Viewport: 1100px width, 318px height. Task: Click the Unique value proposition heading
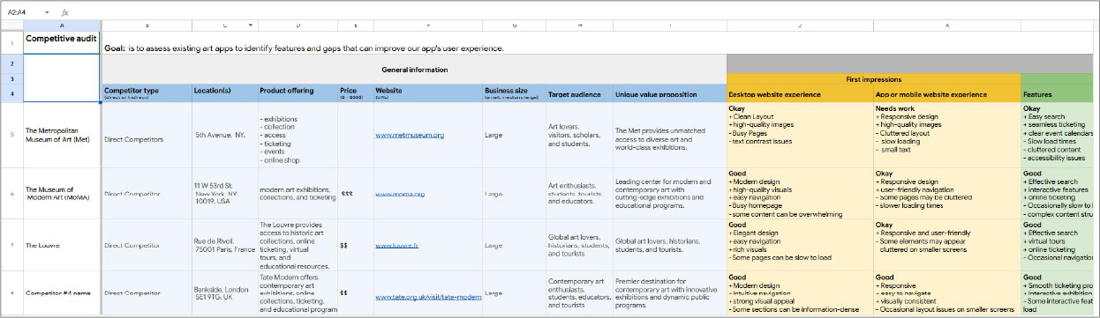pyautogui.click(x=669, y=93)
